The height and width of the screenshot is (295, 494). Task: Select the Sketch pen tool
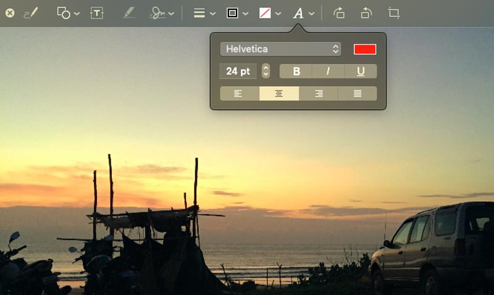30,13
